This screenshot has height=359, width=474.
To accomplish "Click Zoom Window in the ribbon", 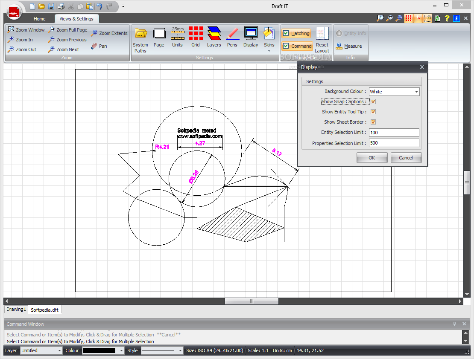I will pos(26,30).
